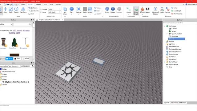Click the Surface tool icon
This screenshot has width=197, height=111.
tap(90, 9)
